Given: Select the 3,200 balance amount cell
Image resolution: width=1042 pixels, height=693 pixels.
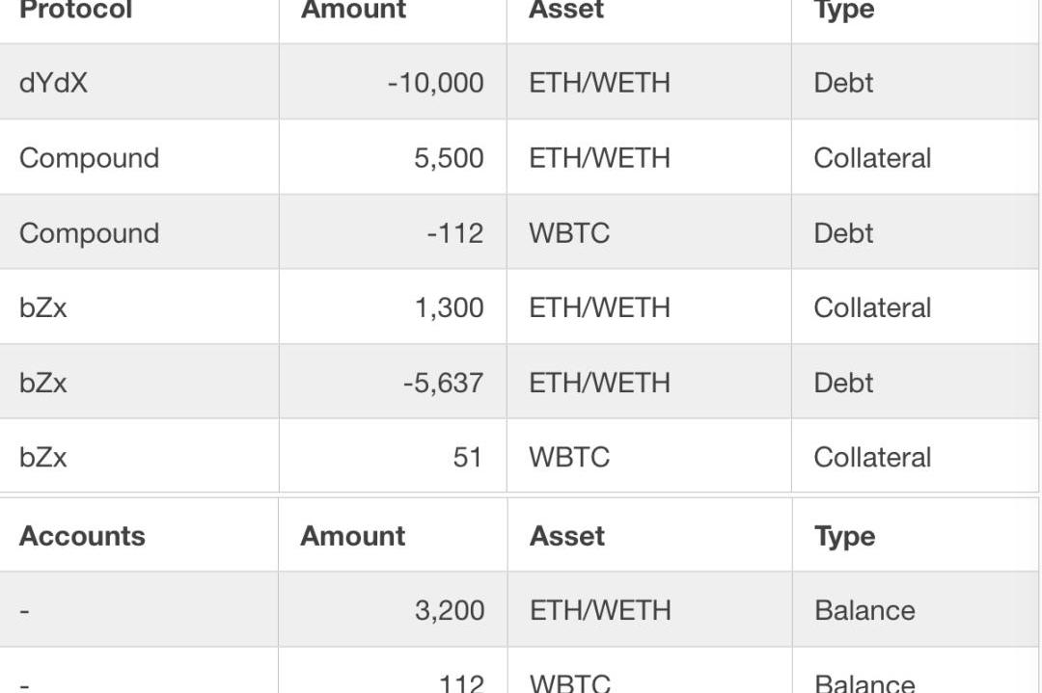Looking at the screenshot, I should pos(449,610).
